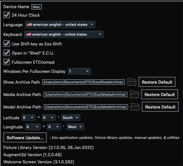Open the Longitude minutes dropdown
The image size is (183, 166).
[54, 127]
